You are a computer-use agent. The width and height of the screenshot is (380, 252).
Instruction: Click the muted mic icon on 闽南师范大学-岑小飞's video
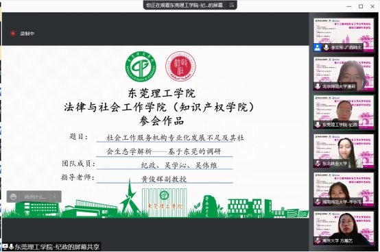point(318,202)
